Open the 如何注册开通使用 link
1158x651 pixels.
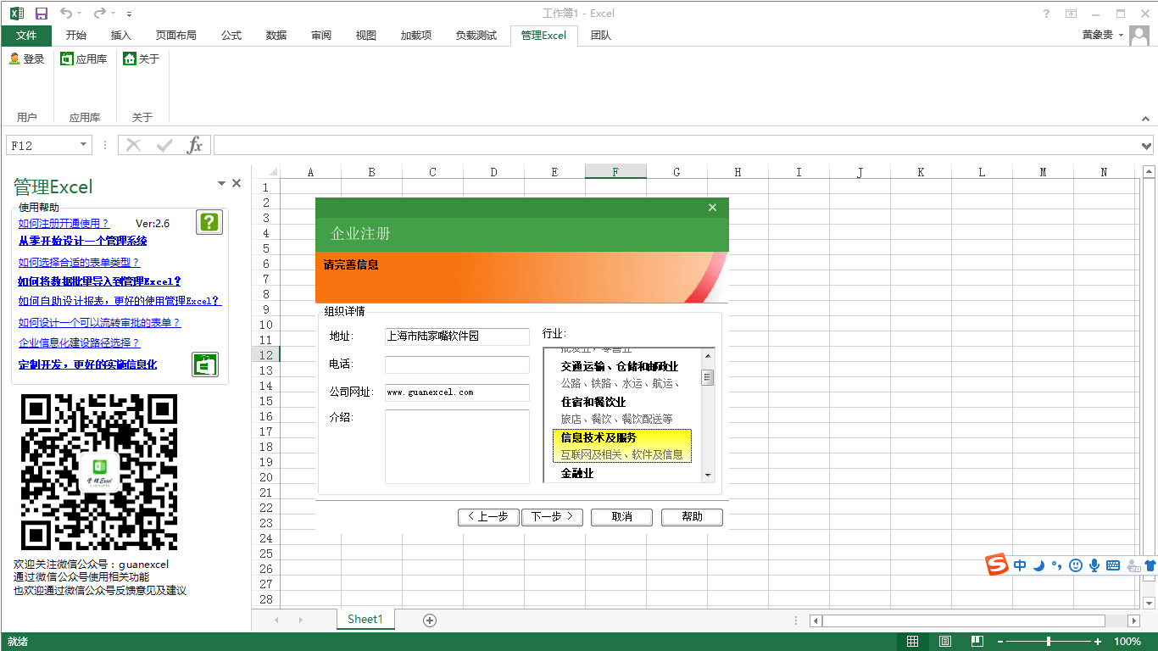pos(64,224)
